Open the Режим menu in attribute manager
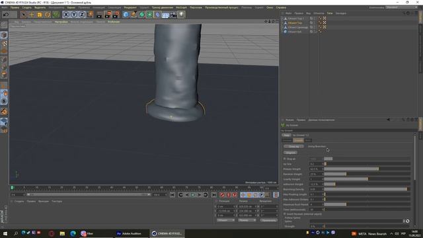 click(289, 120)
